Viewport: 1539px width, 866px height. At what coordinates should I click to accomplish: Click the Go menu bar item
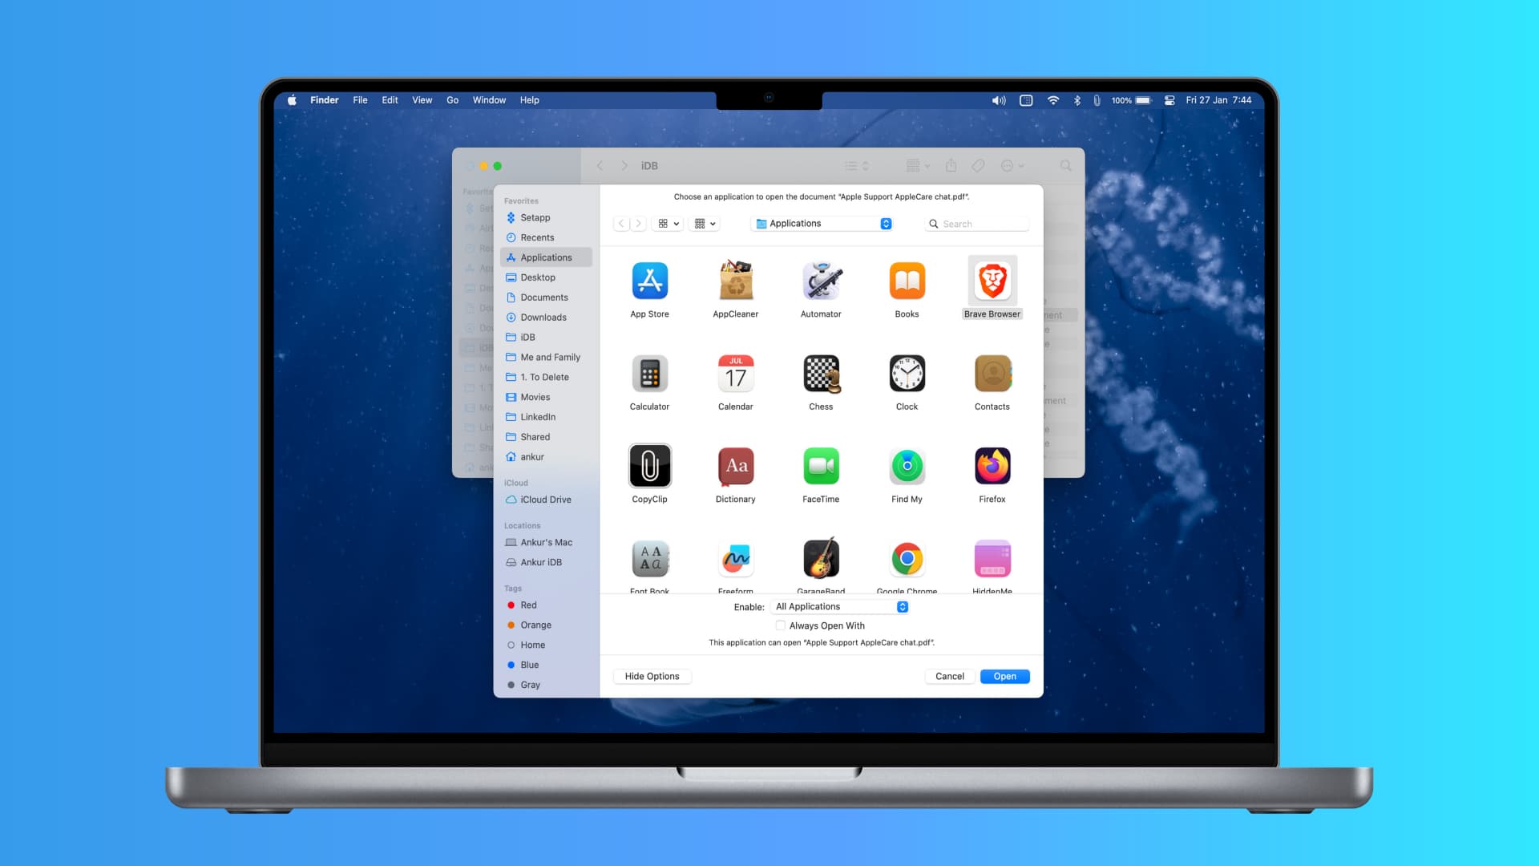[x=452, y=99]
